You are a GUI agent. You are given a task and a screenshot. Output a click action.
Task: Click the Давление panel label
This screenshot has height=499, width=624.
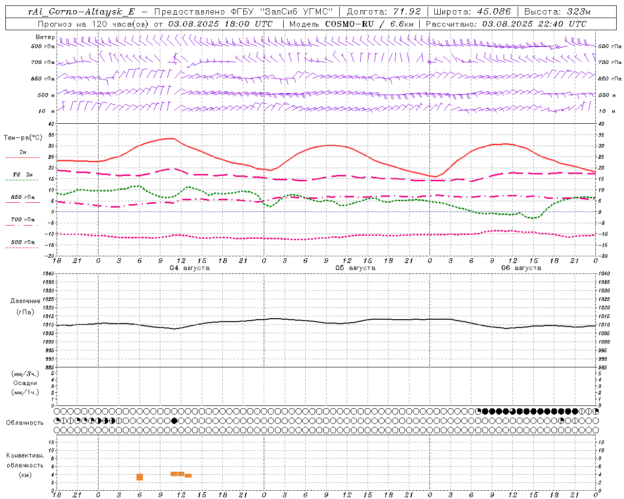point(25,301)
